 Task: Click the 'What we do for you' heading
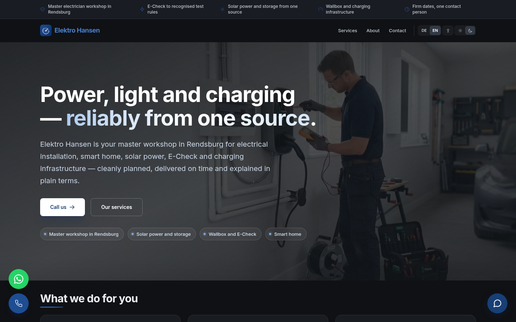(x=89, y=298)
